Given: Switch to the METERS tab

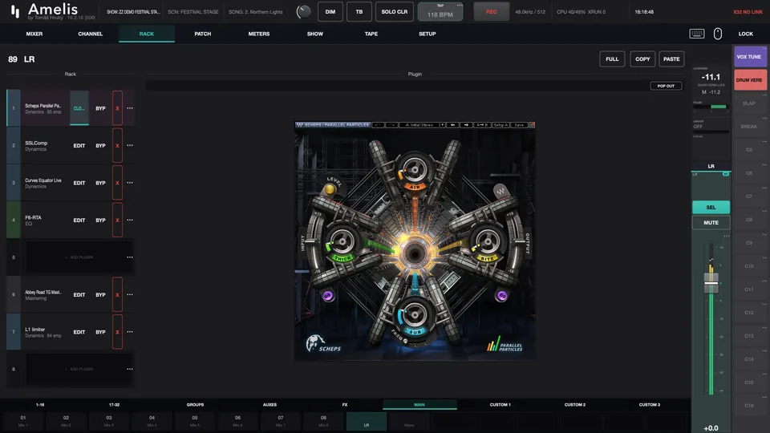Looking at the screenshot, I should [x=259, y=34].
